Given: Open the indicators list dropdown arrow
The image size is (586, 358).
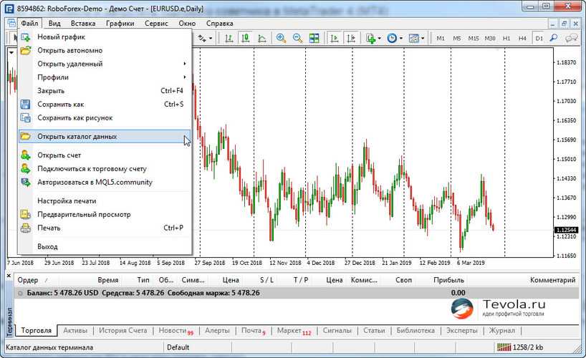Looking at the screenshot, I should pos(380,38).
